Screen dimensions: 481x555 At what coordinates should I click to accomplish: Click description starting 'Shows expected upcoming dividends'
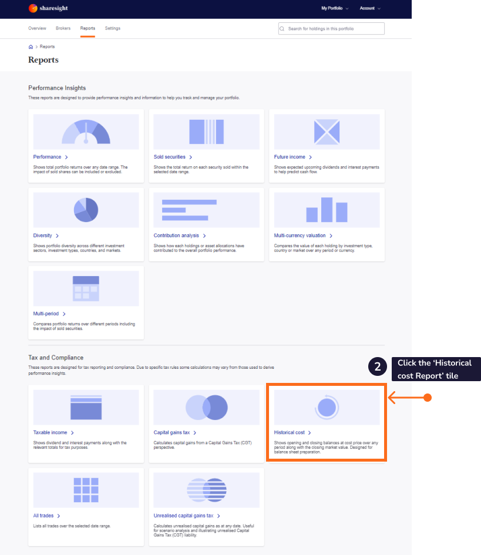(327, 170)
